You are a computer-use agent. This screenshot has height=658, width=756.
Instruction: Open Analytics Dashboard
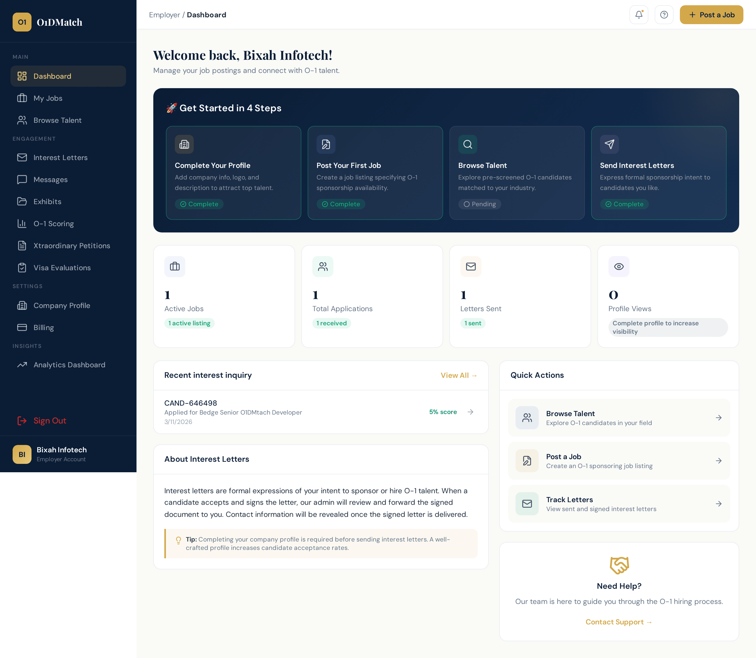(x=68, y=365)
